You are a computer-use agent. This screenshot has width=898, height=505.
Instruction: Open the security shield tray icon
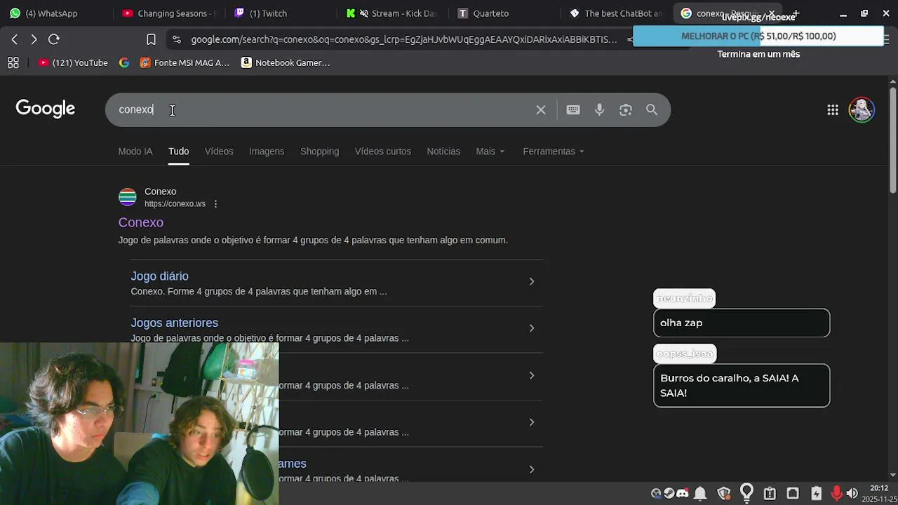724,493
